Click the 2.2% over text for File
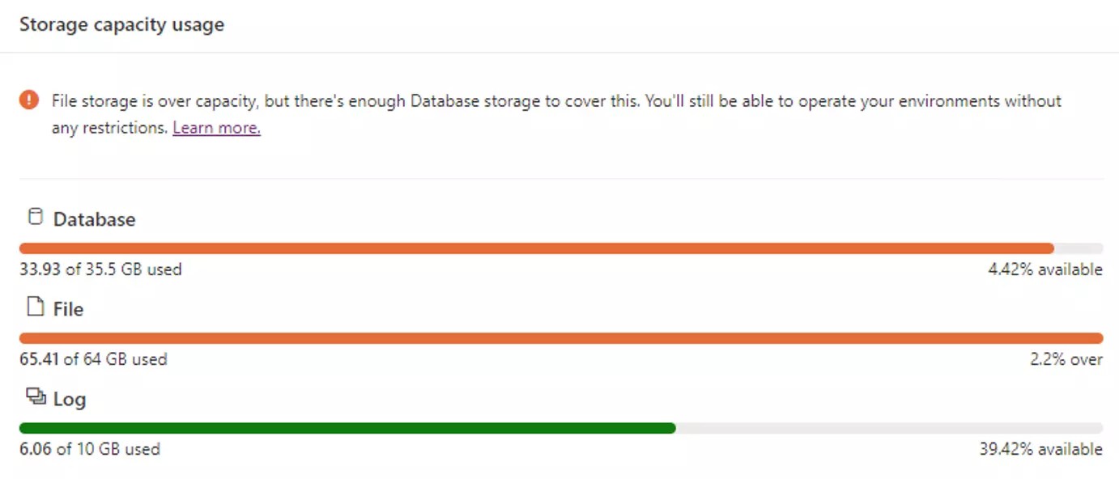 tap(1066, 358)
